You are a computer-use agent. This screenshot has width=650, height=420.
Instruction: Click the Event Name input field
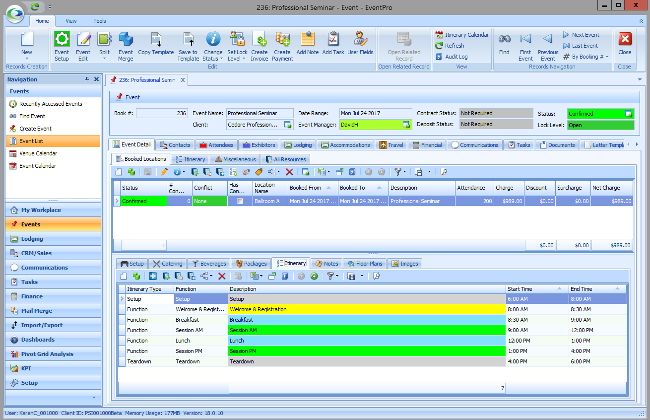260,113
